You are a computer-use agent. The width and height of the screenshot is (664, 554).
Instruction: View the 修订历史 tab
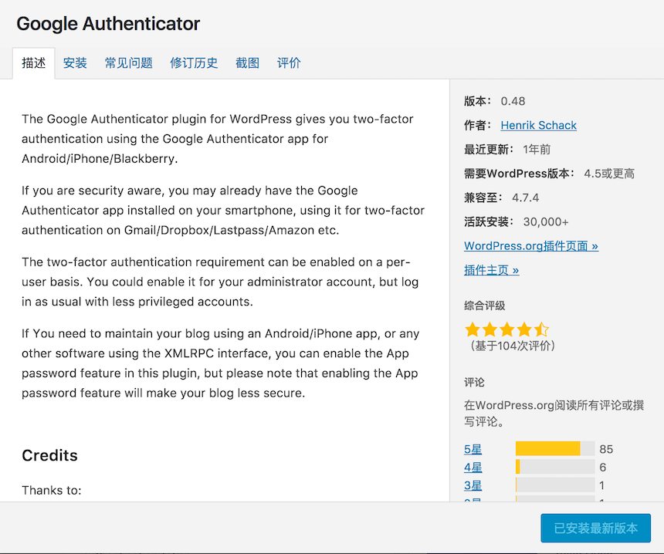coord(194,63)
